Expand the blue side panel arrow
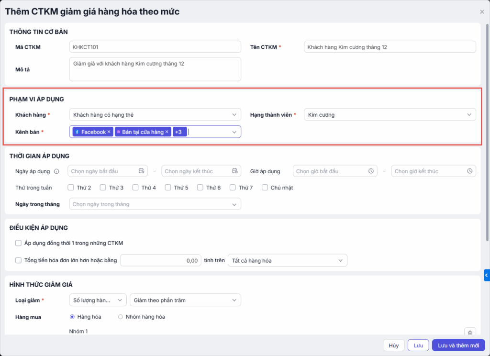The width and height of the screenshot is (490, 356). [x=487, y=276]
